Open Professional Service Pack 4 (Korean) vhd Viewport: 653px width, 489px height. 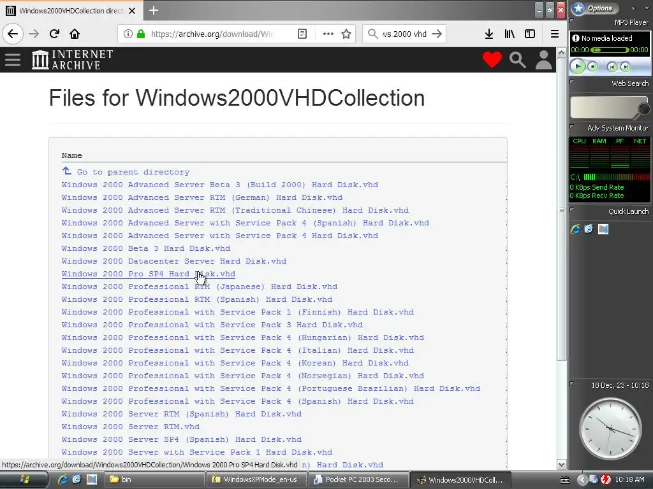pos(235,363)
